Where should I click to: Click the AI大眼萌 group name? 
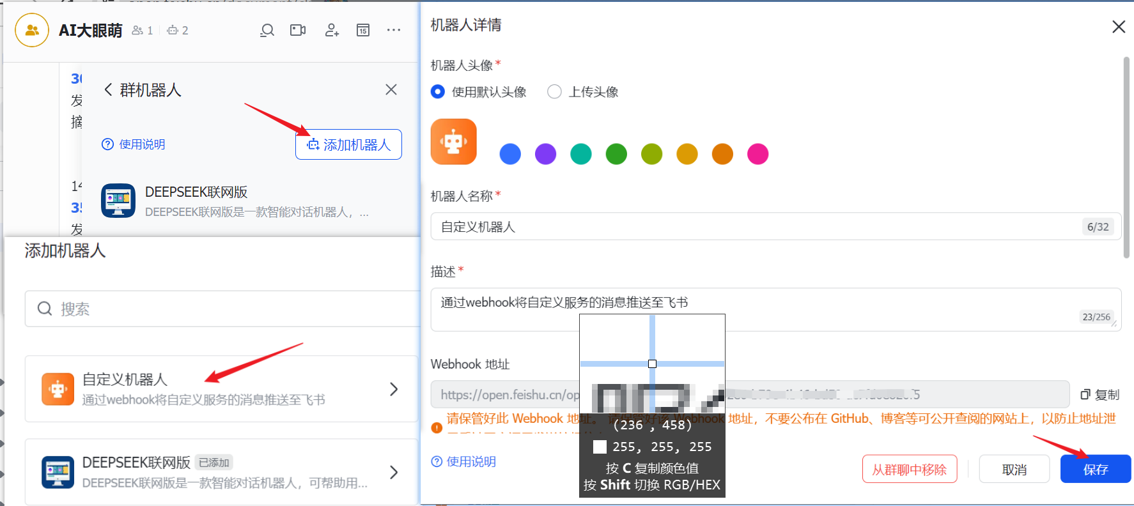pyautogui.click(x=91, y=31)
